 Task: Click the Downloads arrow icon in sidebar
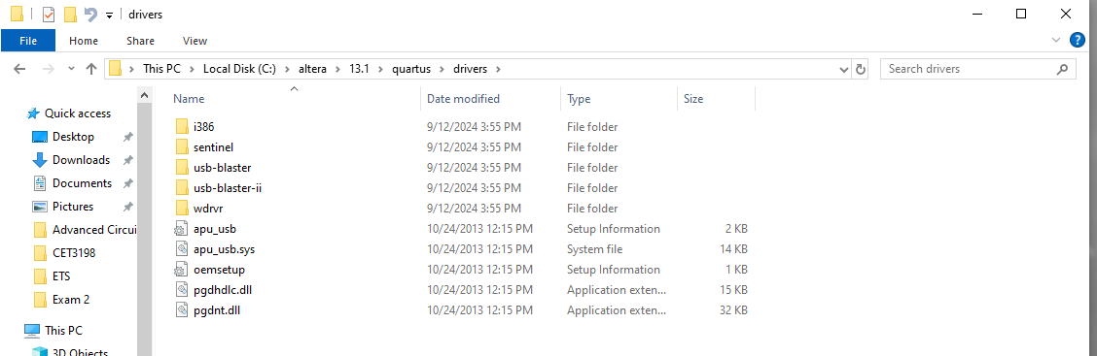[40, 160]
